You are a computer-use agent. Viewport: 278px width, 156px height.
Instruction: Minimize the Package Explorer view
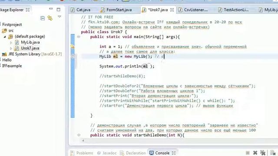point(51,9)
